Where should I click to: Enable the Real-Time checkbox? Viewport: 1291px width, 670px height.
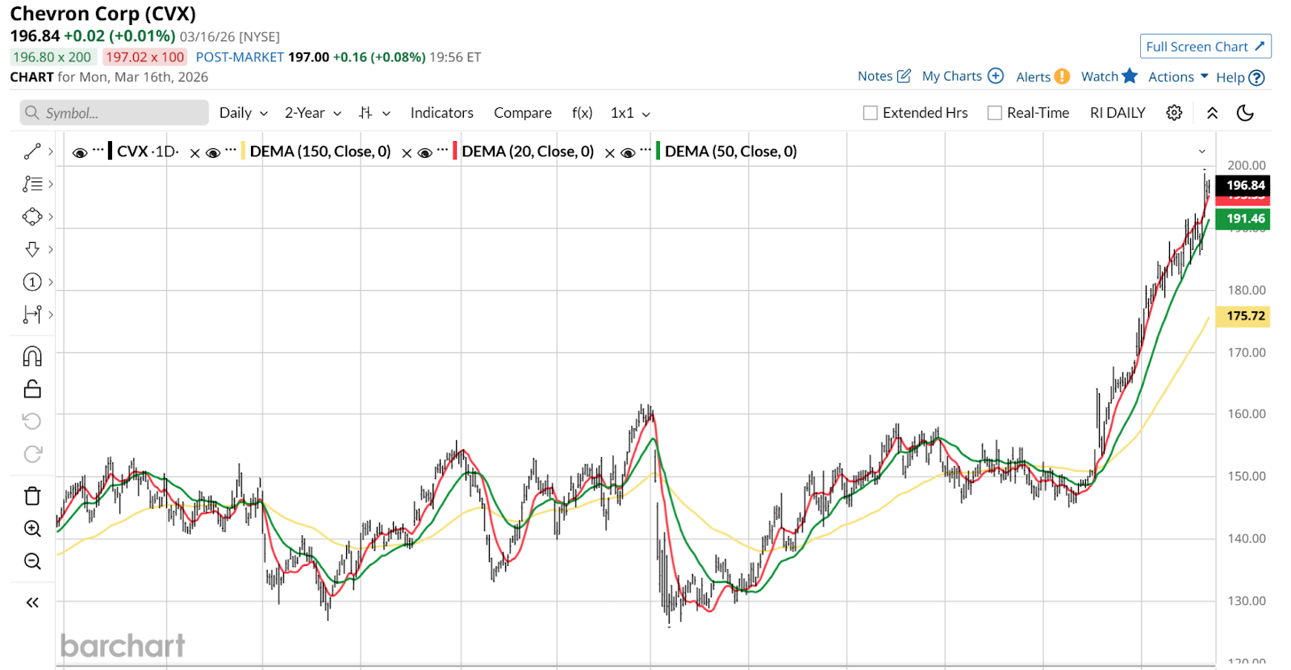click(995, 113)
